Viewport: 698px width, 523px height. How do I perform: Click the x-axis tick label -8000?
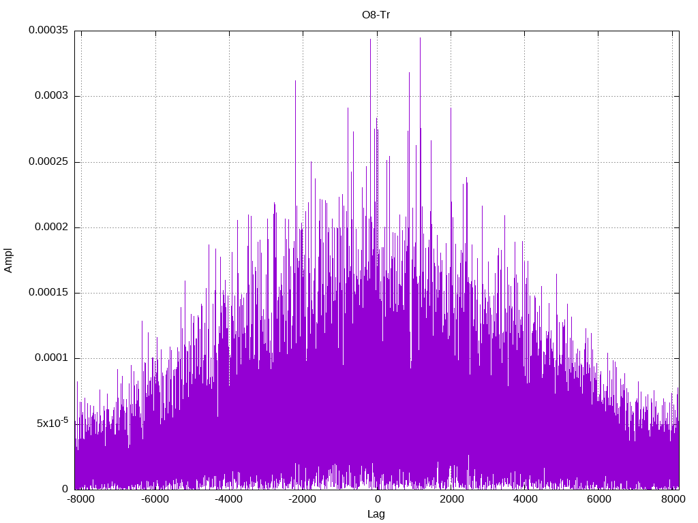tap(81, 499)
